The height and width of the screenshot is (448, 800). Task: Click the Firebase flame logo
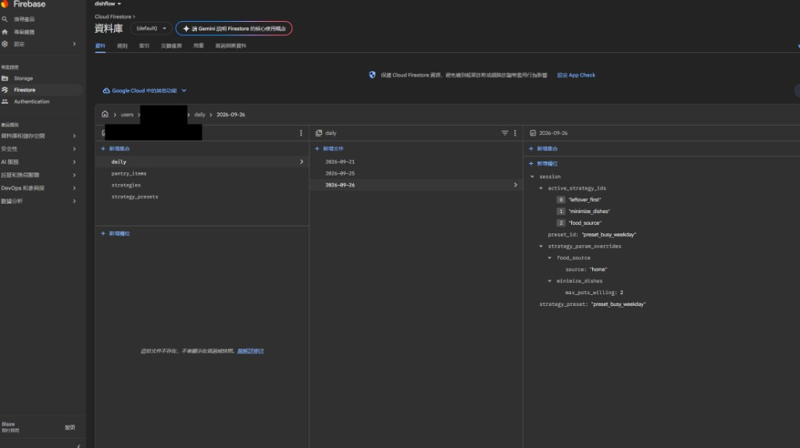5,4
